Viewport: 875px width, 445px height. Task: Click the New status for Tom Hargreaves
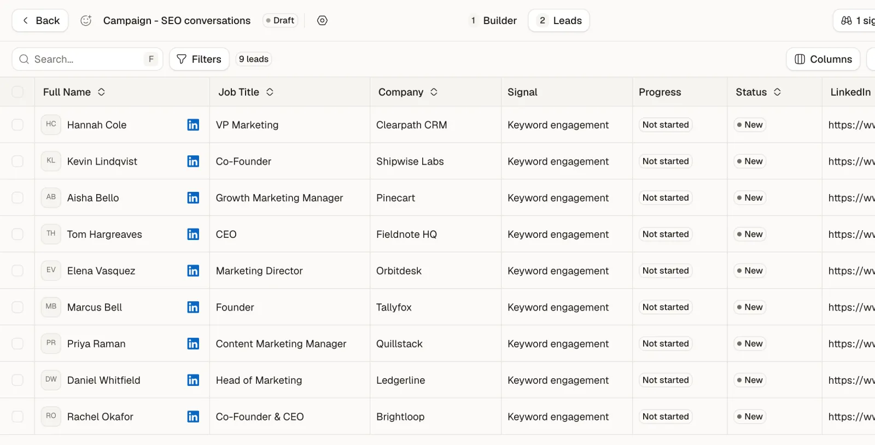pos(750,234)
